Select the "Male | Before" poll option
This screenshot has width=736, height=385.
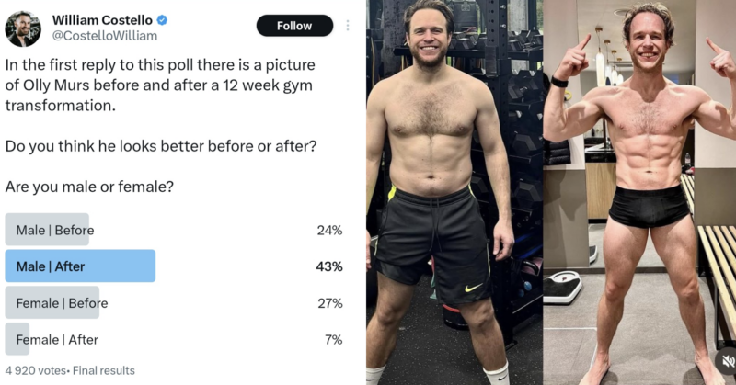pos(55,230)
